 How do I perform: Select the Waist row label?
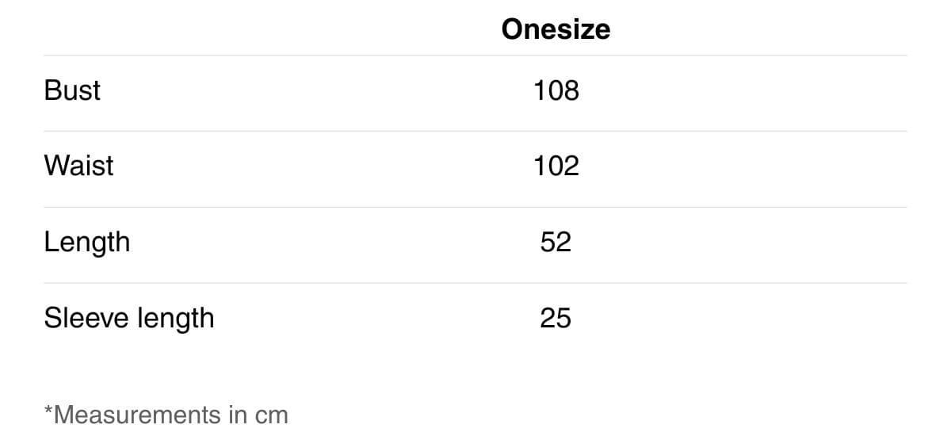tap(78, 166)
